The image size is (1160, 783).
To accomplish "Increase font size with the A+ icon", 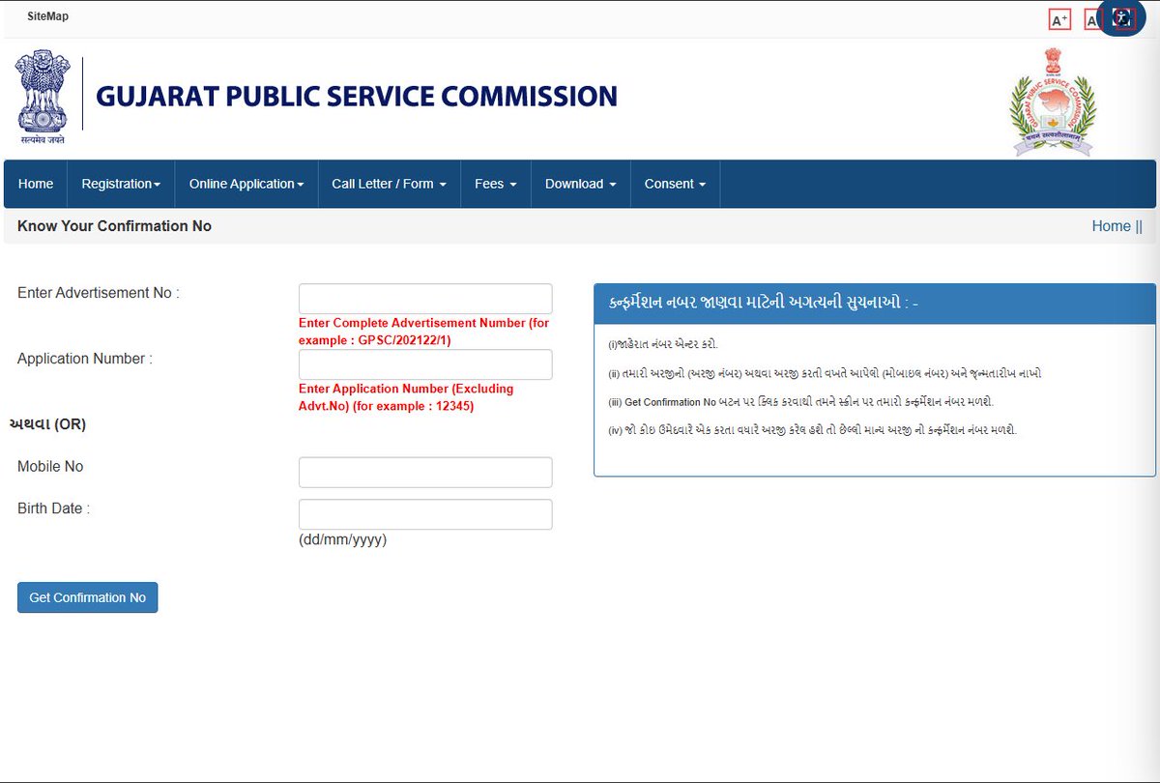I will (x=1059, y=19).
